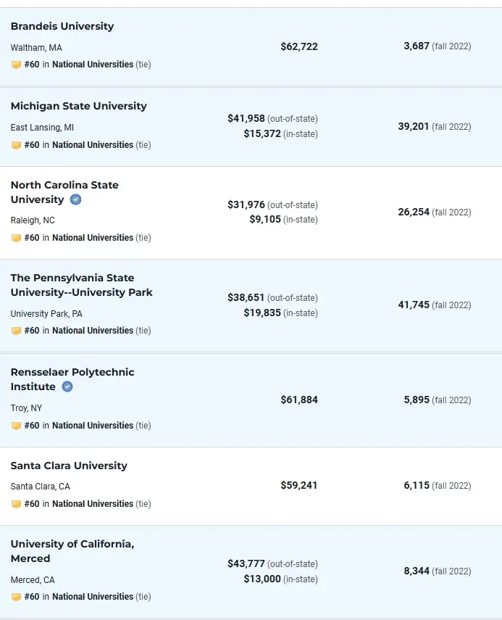Image resolution: width=502 pixels, height=620 pixels.
Task: Click National Universities link under East Lansing, MI
Action: (93, 145)
